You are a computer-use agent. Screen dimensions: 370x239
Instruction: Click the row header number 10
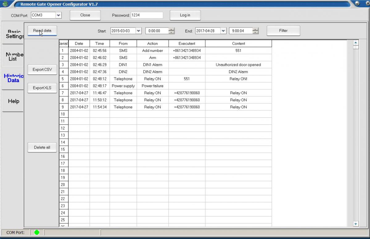63,114
